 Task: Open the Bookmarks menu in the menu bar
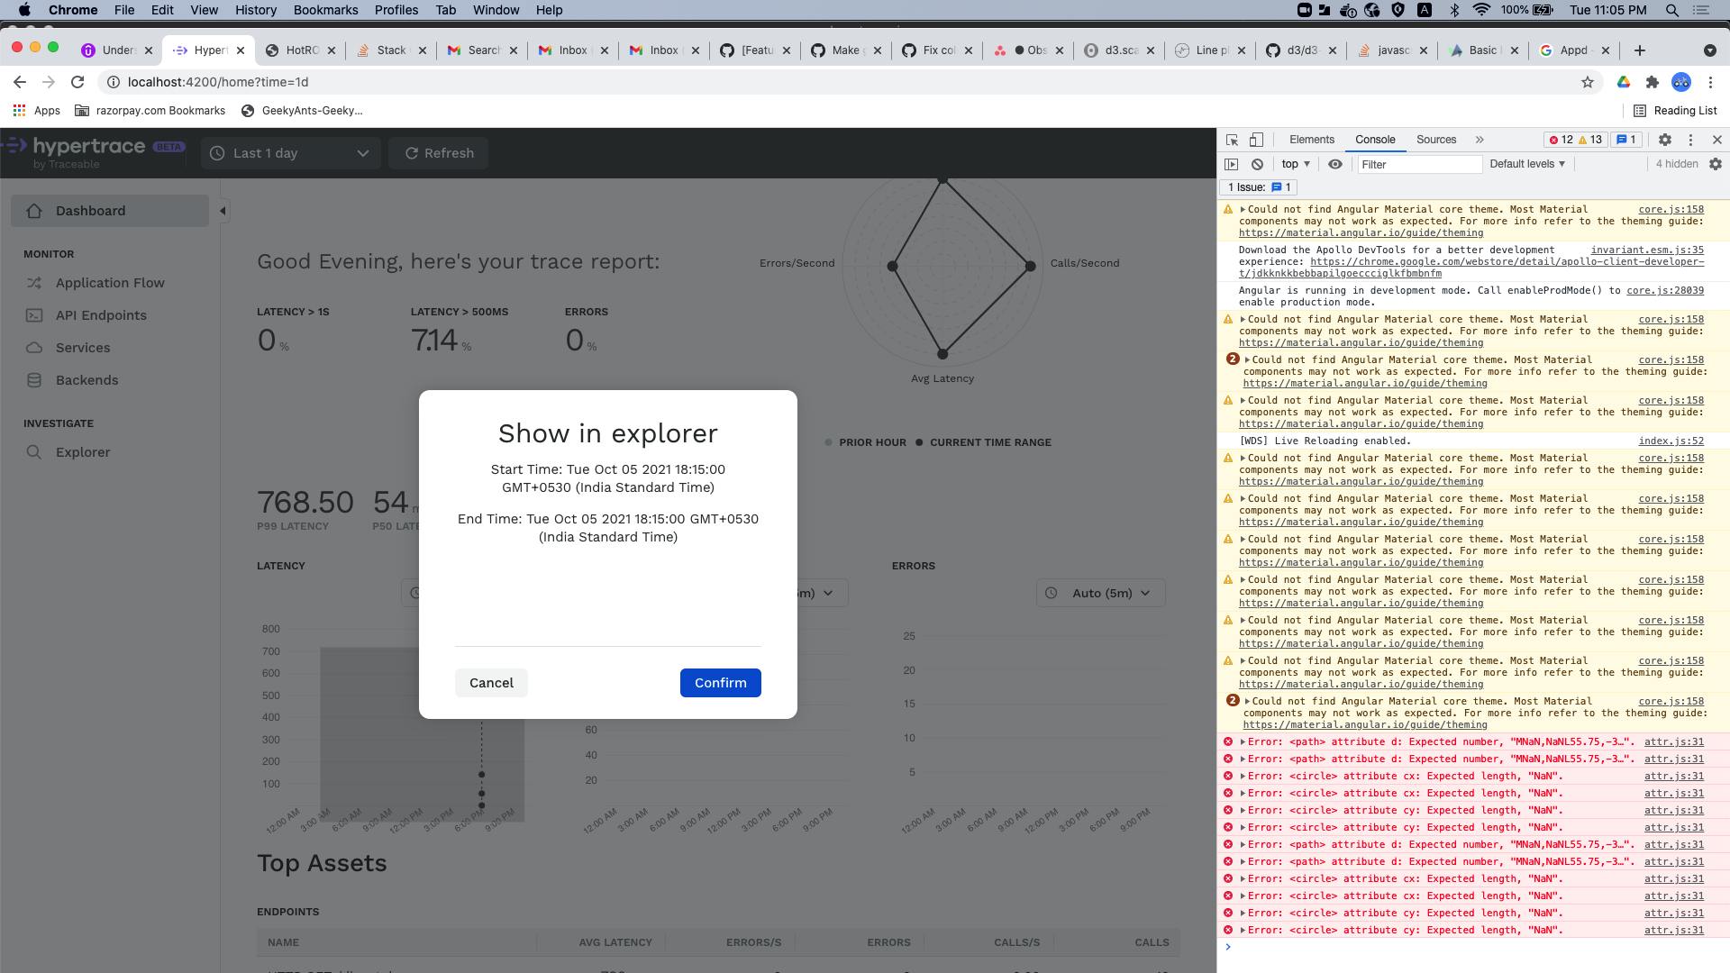coord(325,10)
